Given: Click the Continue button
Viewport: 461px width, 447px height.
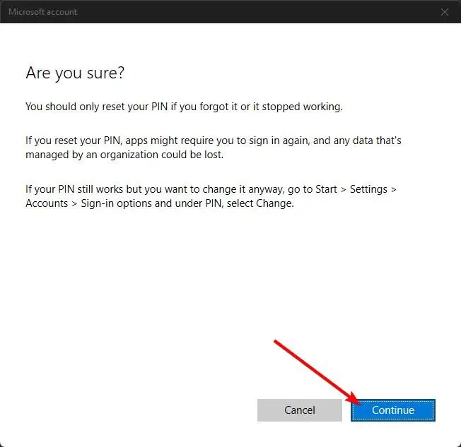Looking at the screenshot, I should pos(393,410).
